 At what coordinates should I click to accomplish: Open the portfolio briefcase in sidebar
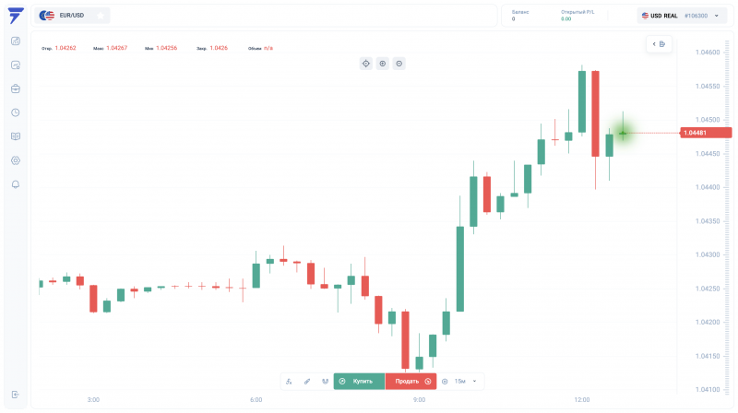coord(16,88)
